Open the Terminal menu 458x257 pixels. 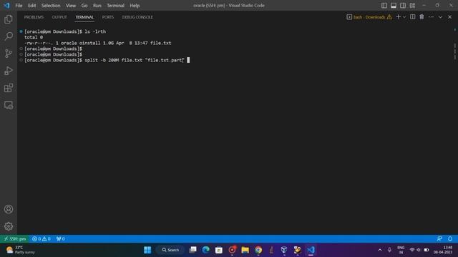point(115,5)
